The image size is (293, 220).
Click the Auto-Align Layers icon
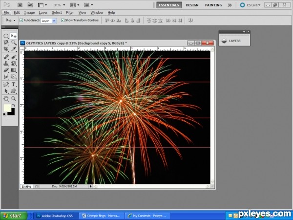[190, 20]
